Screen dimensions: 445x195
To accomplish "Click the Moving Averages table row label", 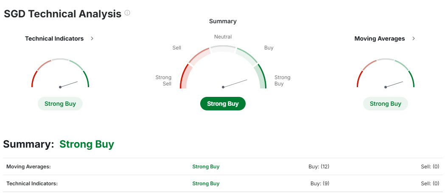I will point(28,167).
